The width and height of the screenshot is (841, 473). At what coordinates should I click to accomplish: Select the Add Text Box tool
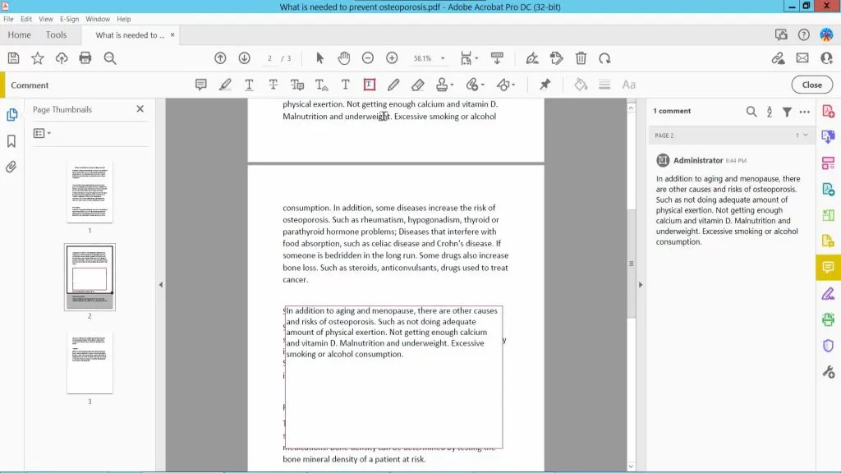[369, 84]
